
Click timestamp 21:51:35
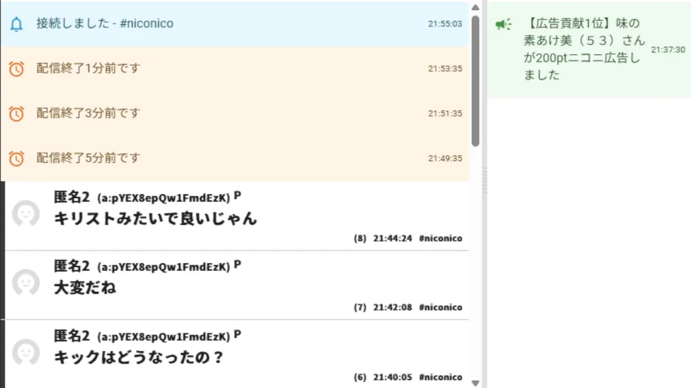445,113
